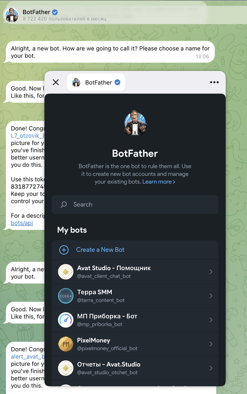Open the three-dots menu in mini app header
This screenshot has width=247, height=394.
[x=214, y=82]
